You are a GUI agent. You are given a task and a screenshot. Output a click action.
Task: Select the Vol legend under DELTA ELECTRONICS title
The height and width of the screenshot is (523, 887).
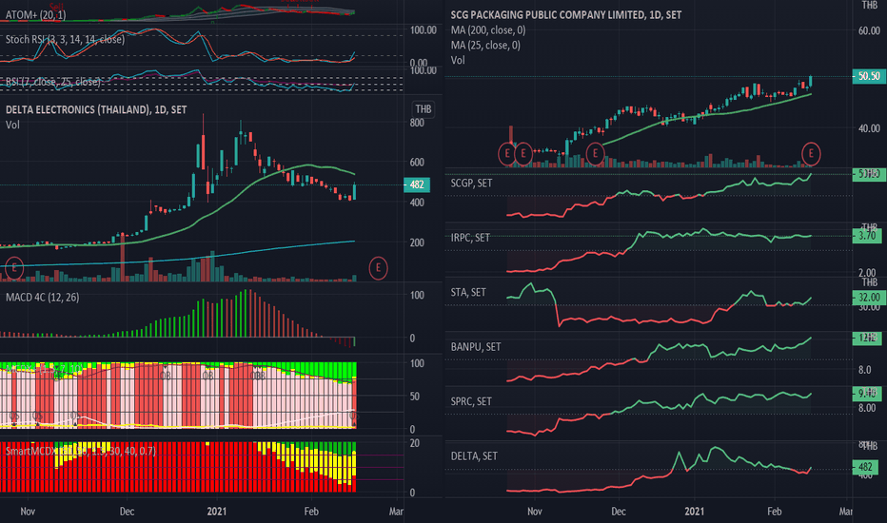12,125
